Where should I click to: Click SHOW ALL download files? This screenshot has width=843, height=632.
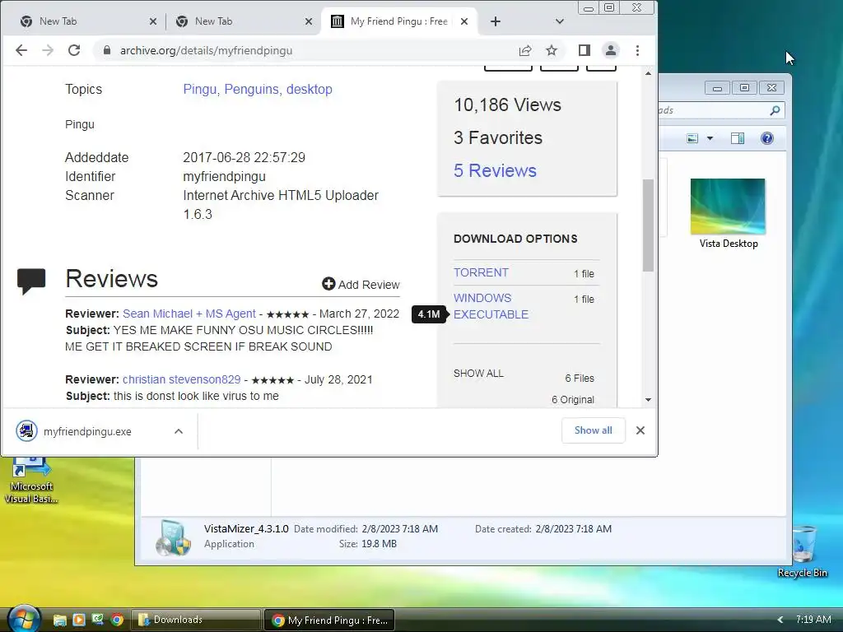(478, 374)
